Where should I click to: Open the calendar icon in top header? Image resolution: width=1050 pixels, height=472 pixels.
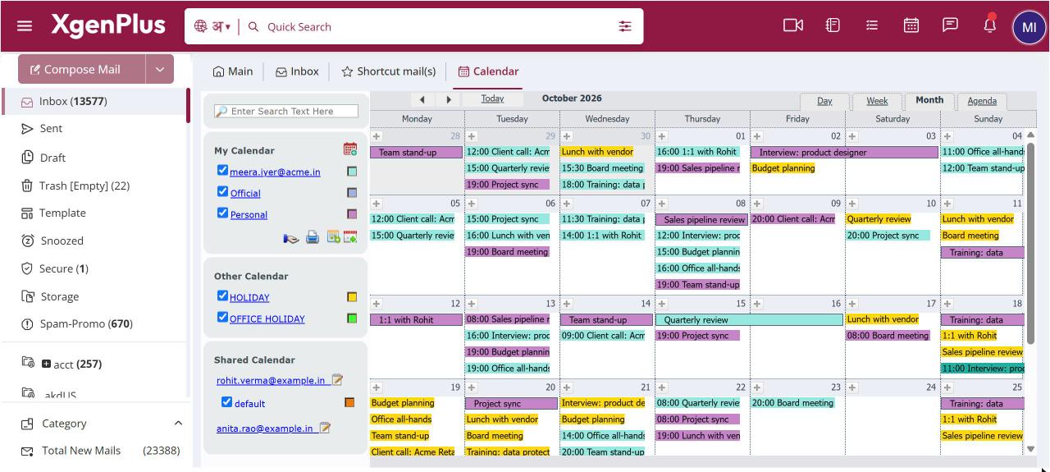point(911,25)
